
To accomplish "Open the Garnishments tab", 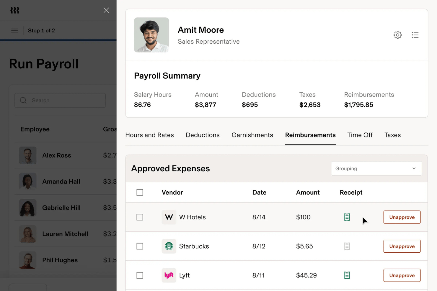I will 252,135.
